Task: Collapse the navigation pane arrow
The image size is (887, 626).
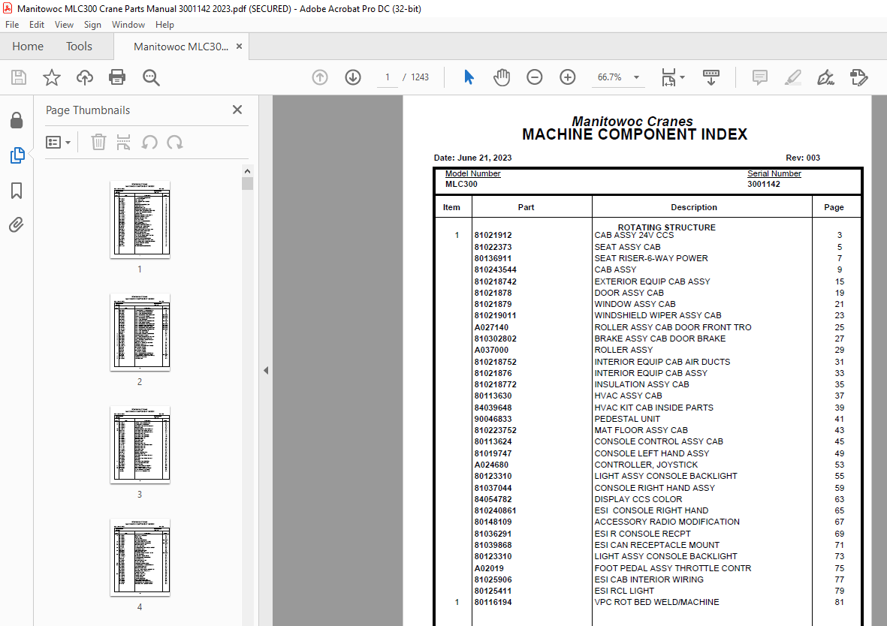Action: [266, 370]
